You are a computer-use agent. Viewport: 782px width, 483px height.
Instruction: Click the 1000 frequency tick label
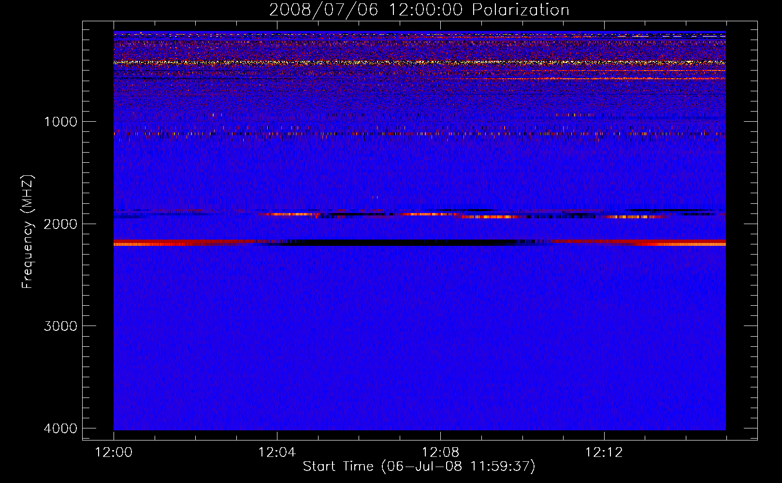(x=60, y=121)
